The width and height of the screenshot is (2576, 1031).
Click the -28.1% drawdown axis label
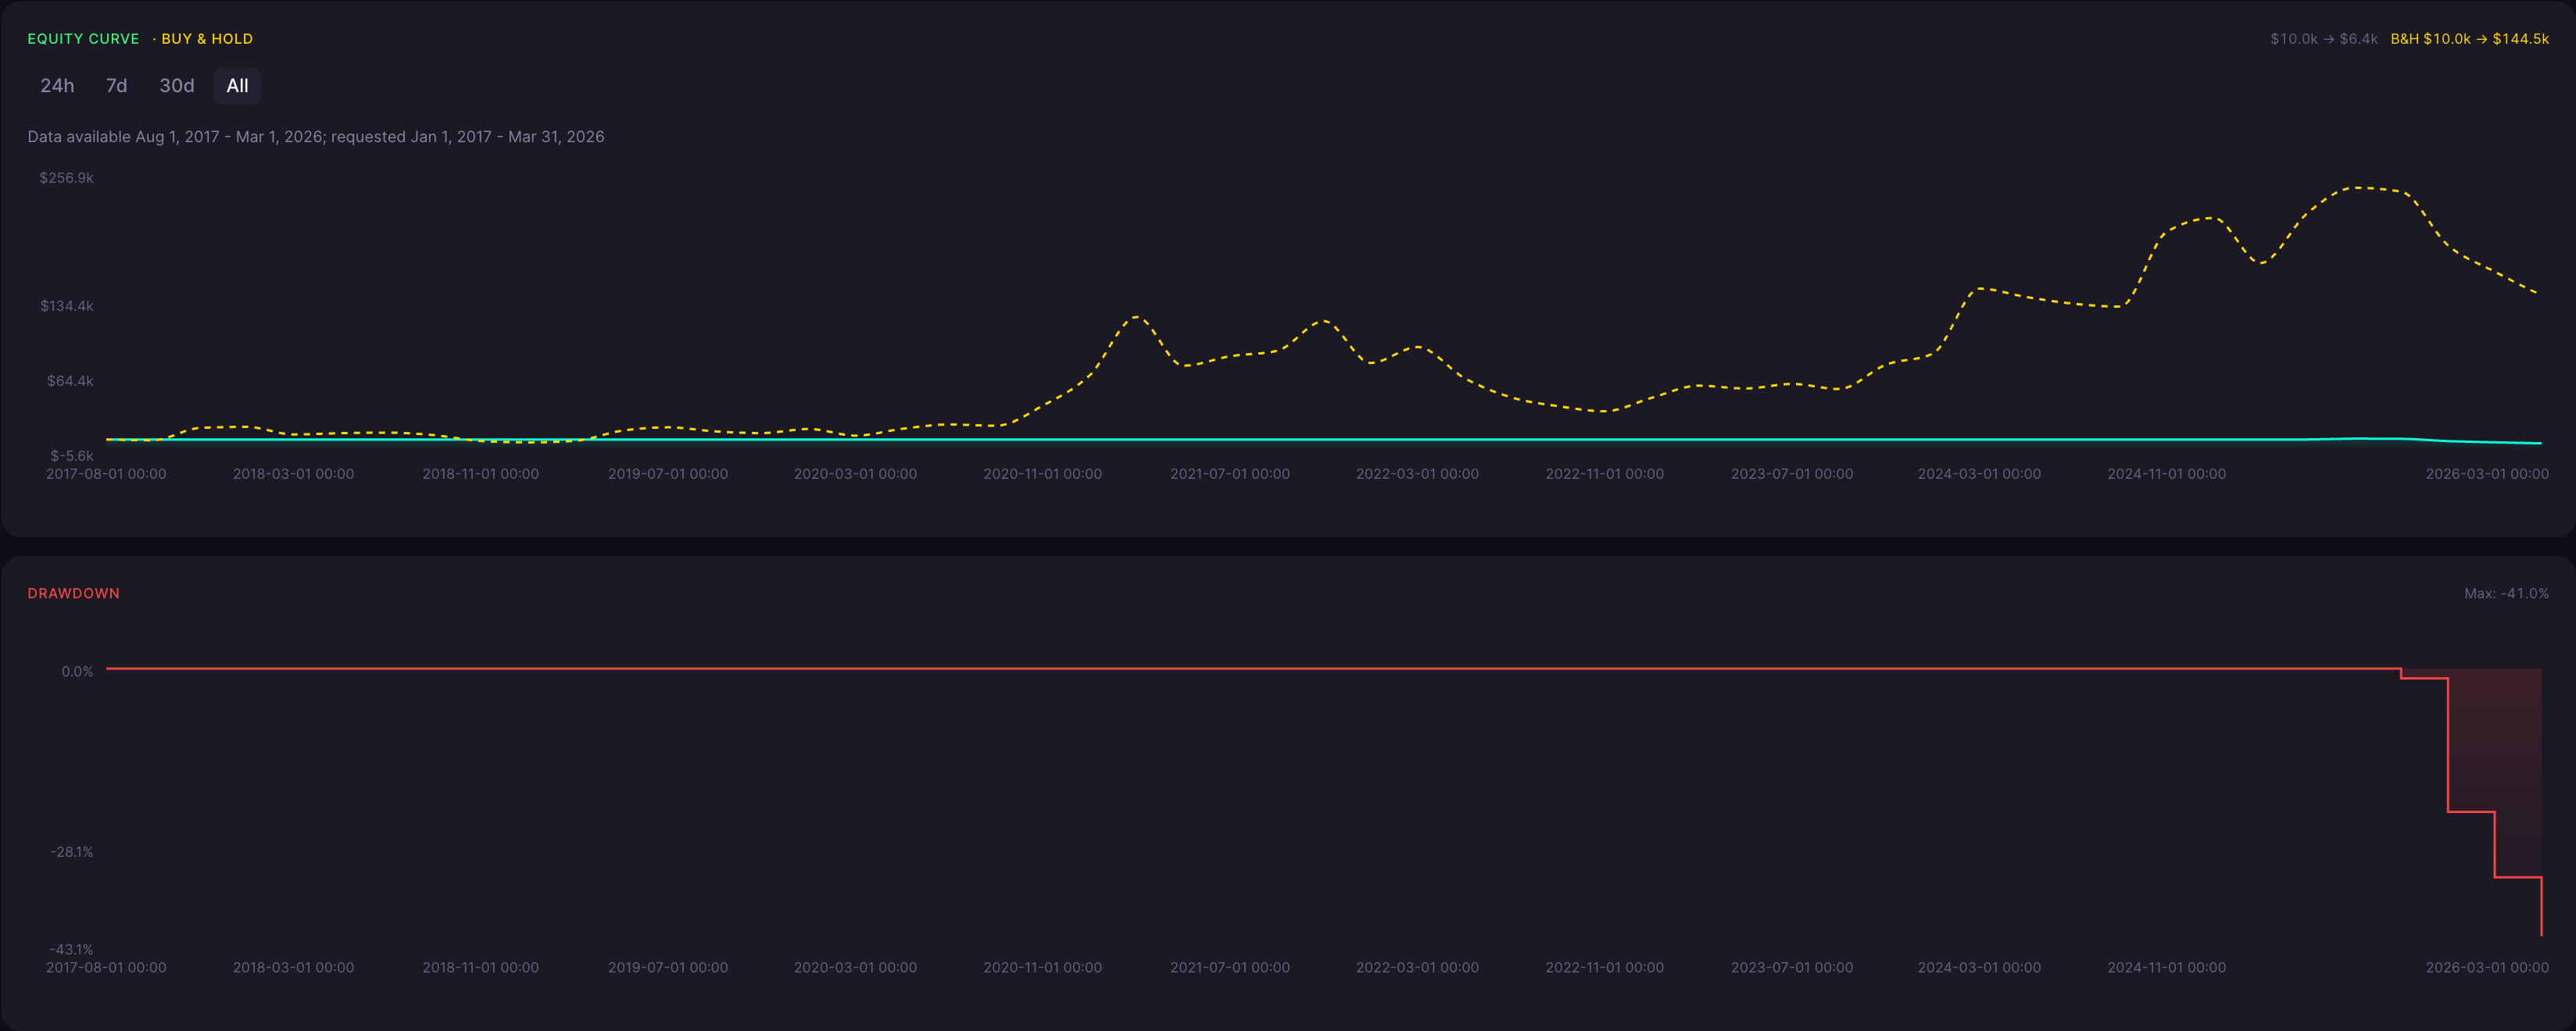[x=72, y=852]
